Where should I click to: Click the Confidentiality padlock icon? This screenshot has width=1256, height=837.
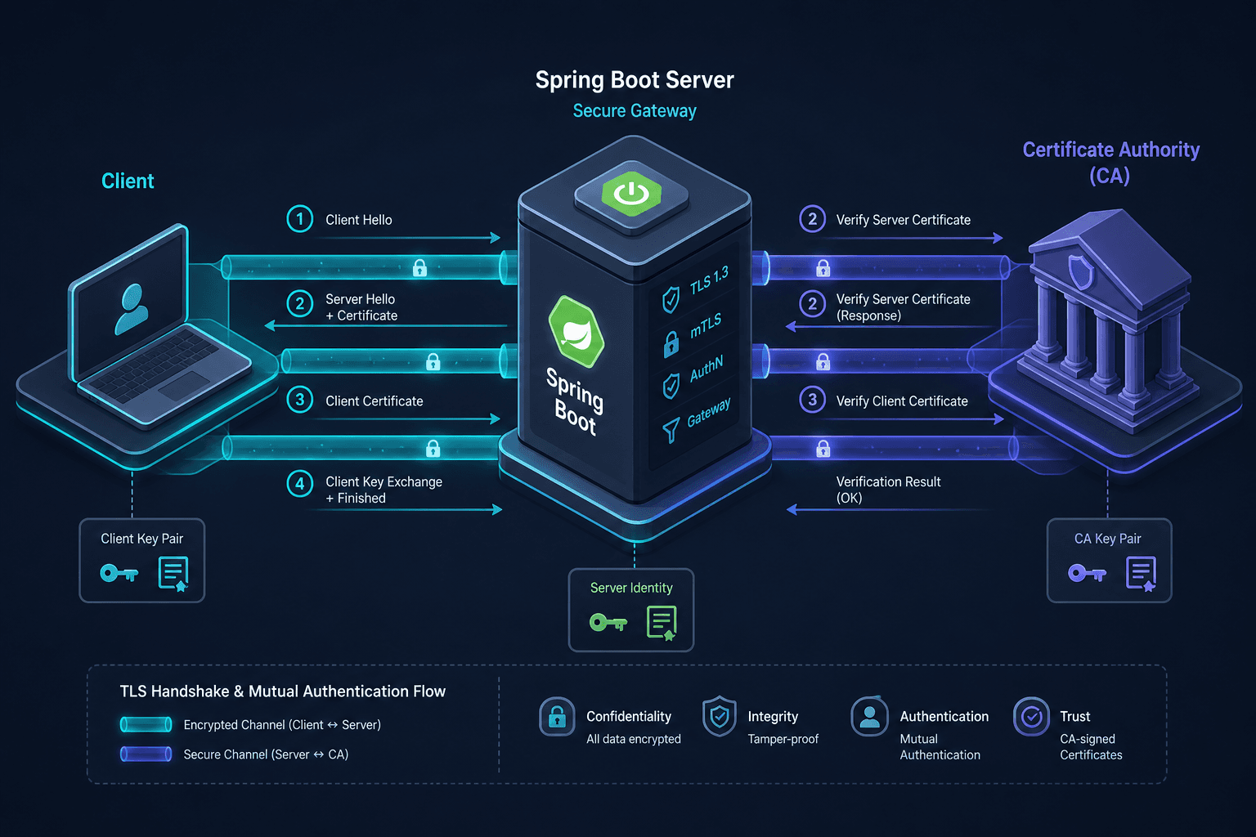coord(557,717)
